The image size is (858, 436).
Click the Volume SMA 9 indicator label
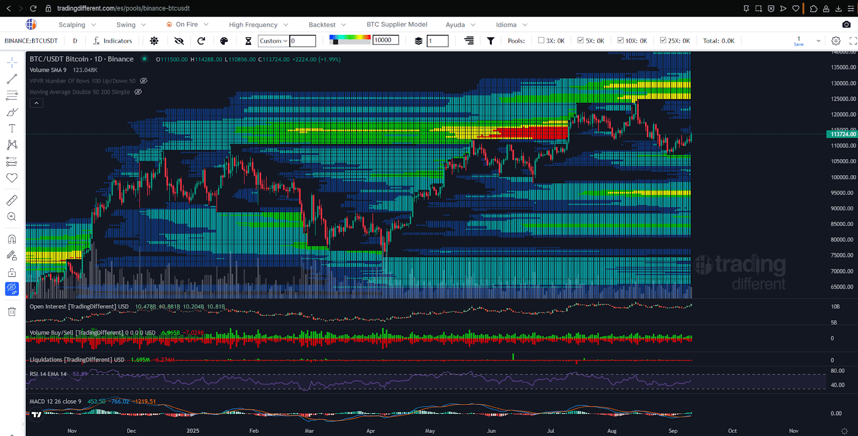48,70
